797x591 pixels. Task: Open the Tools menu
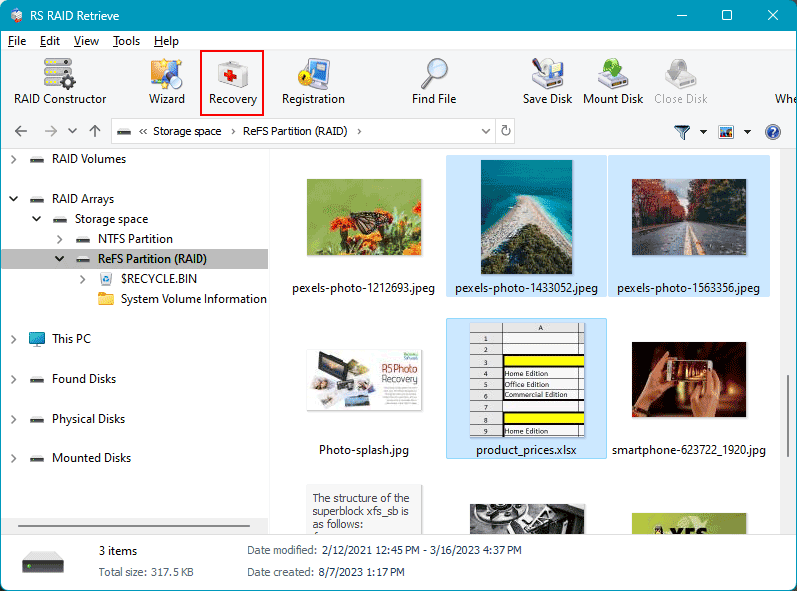pyautogui.click(x=126, y=41)
